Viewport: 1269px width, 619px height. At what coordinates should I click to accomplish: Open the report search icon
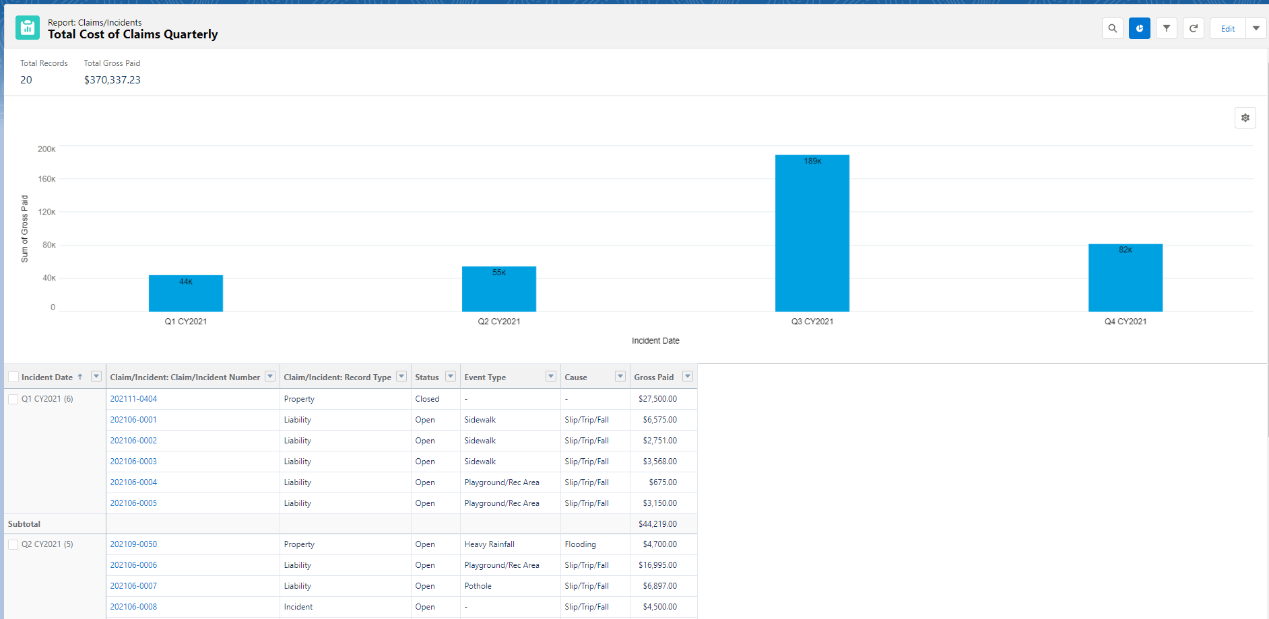point(1113,28)
